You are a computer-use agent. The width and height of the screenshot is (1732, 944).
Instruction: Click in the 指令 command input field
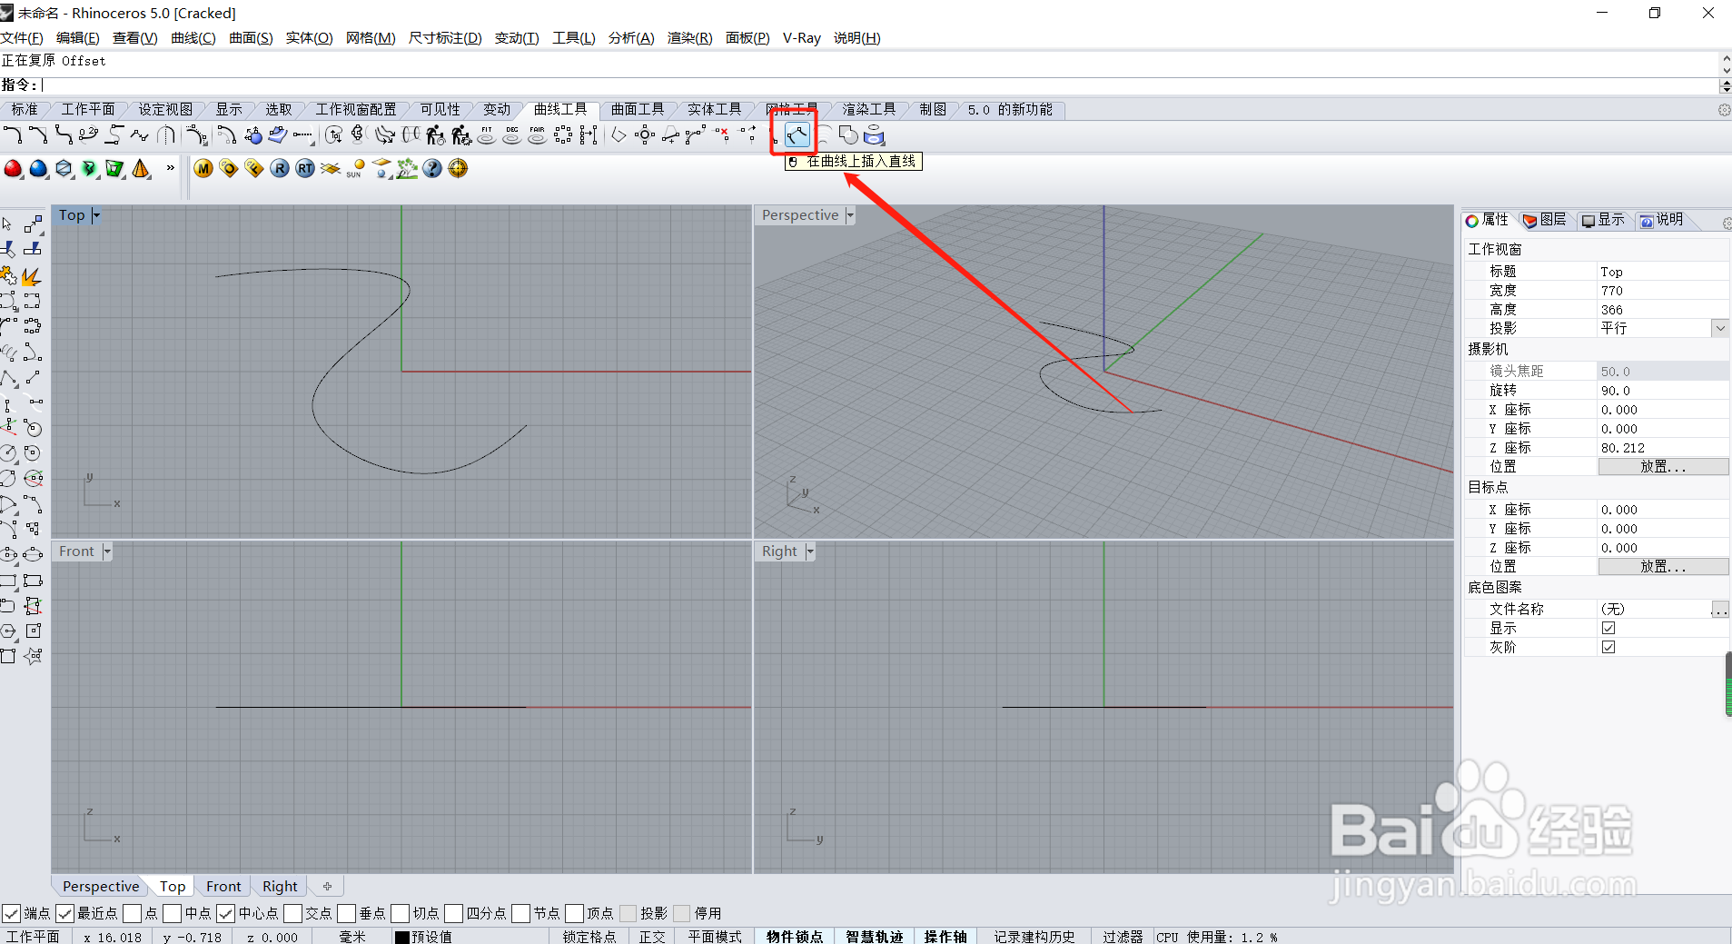[x=879, y=84]
